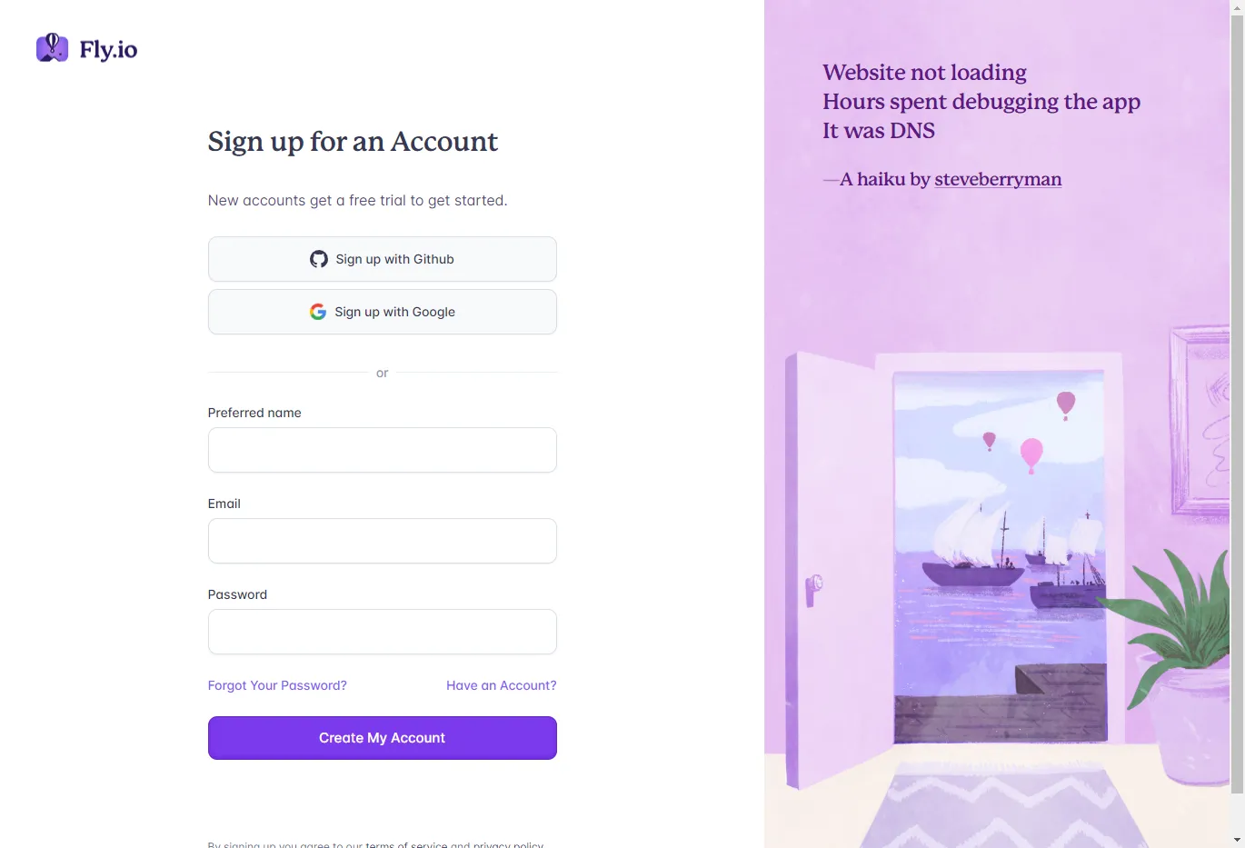Click the scrollbar down arrow
The width and height of the screenshot is (1245, 848).
1237,841
